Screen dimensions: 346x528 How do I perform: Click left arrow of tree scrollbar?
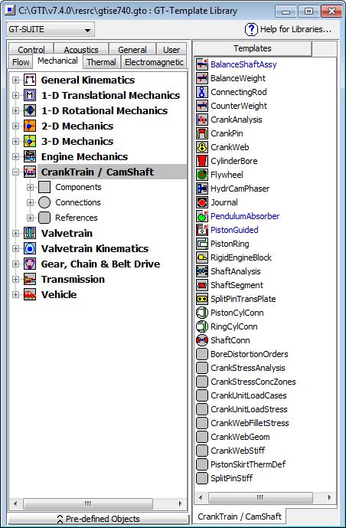pyautogui.click(x=15, y=503)
